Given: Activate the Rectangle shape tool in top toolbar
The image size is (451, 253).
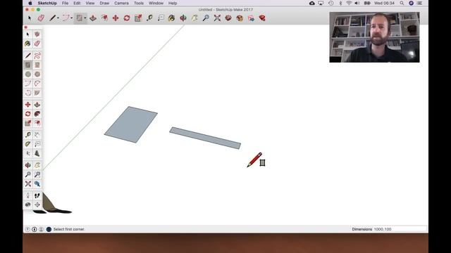Looking at the screenshot, I should point(79,18).
